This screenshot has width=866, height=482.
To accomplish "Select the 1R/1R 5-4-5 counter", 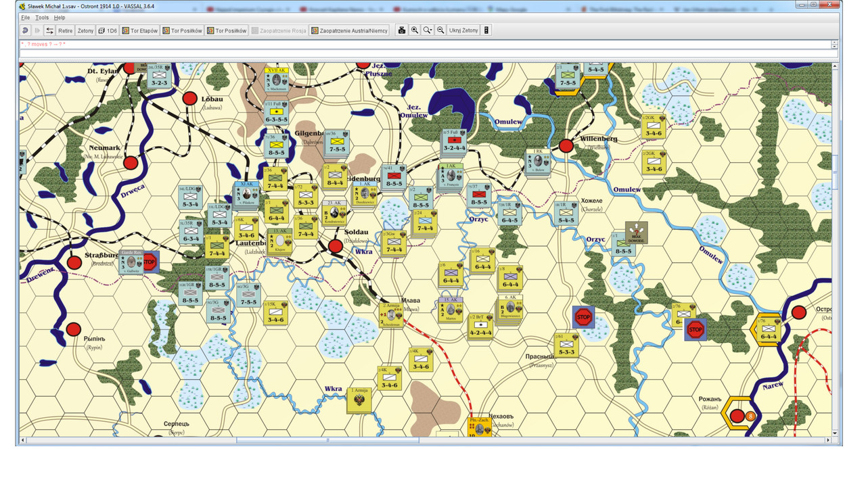I will [566, 213].
